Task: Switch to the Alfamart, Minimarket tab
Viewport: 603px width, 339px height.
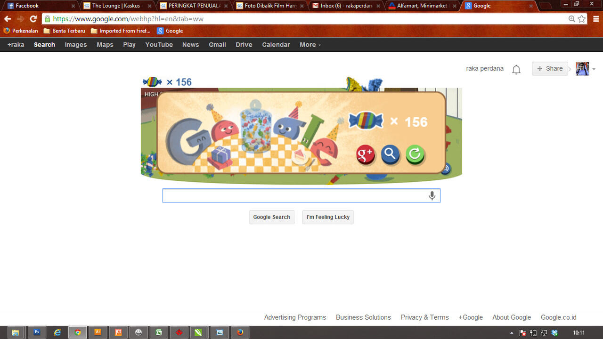Action: [422, 6]
